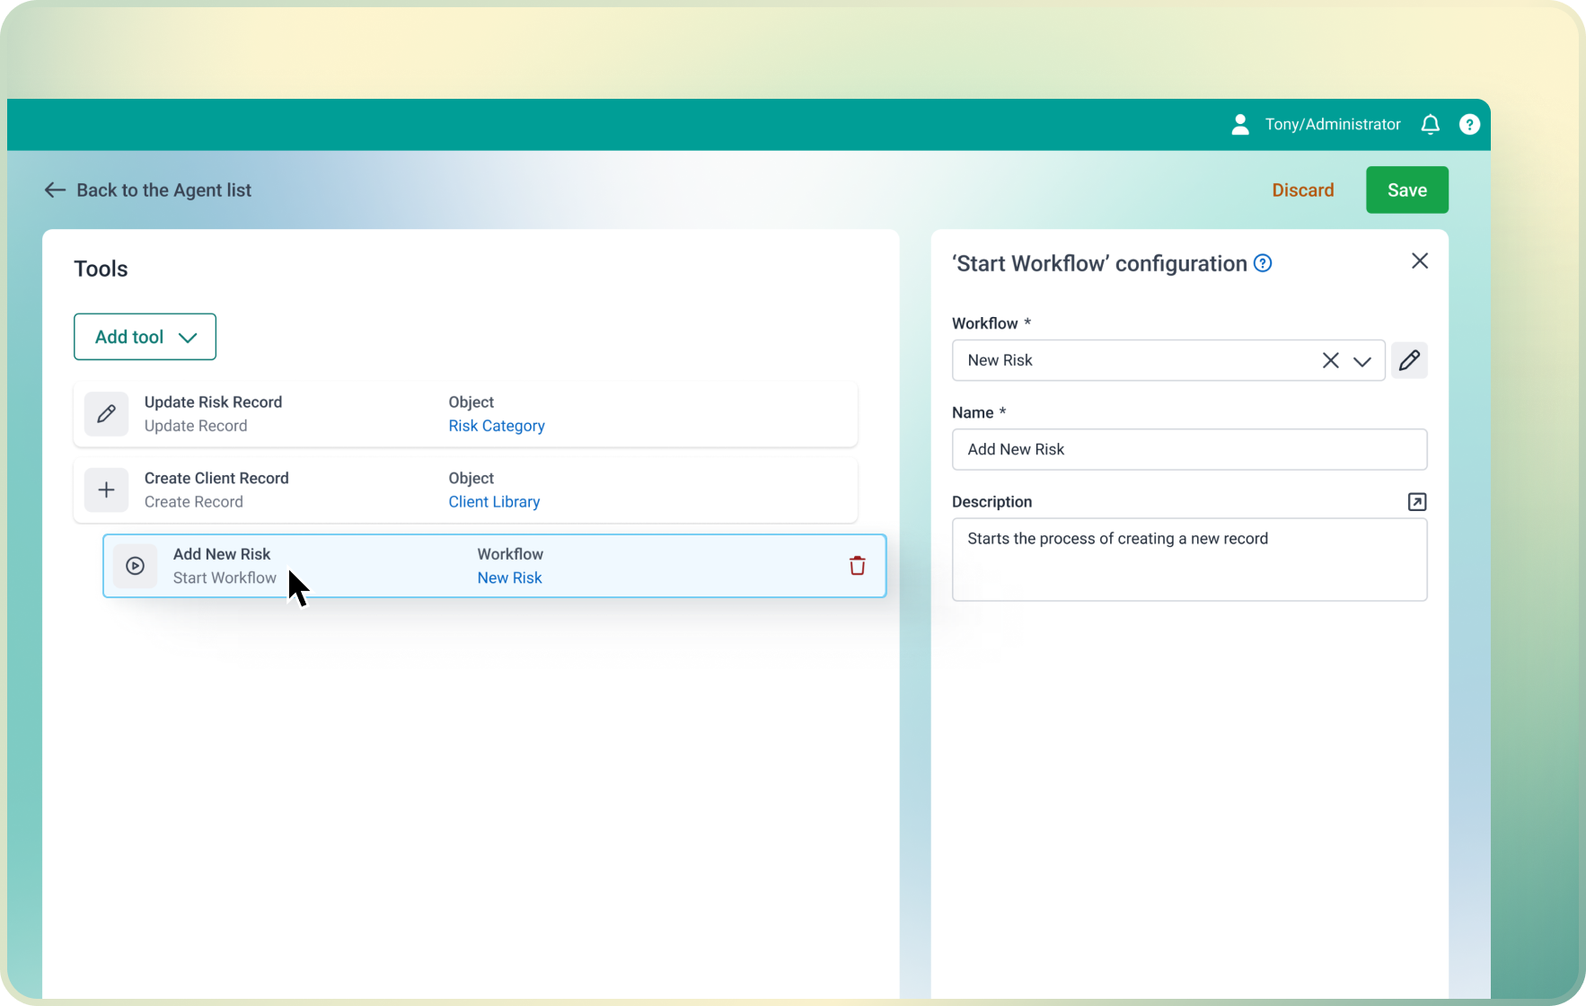The width and height of the screenshot is (1586, 1006).
Task: Clear the New Risk workflow with the X
Action: [x=1330, y=360]
